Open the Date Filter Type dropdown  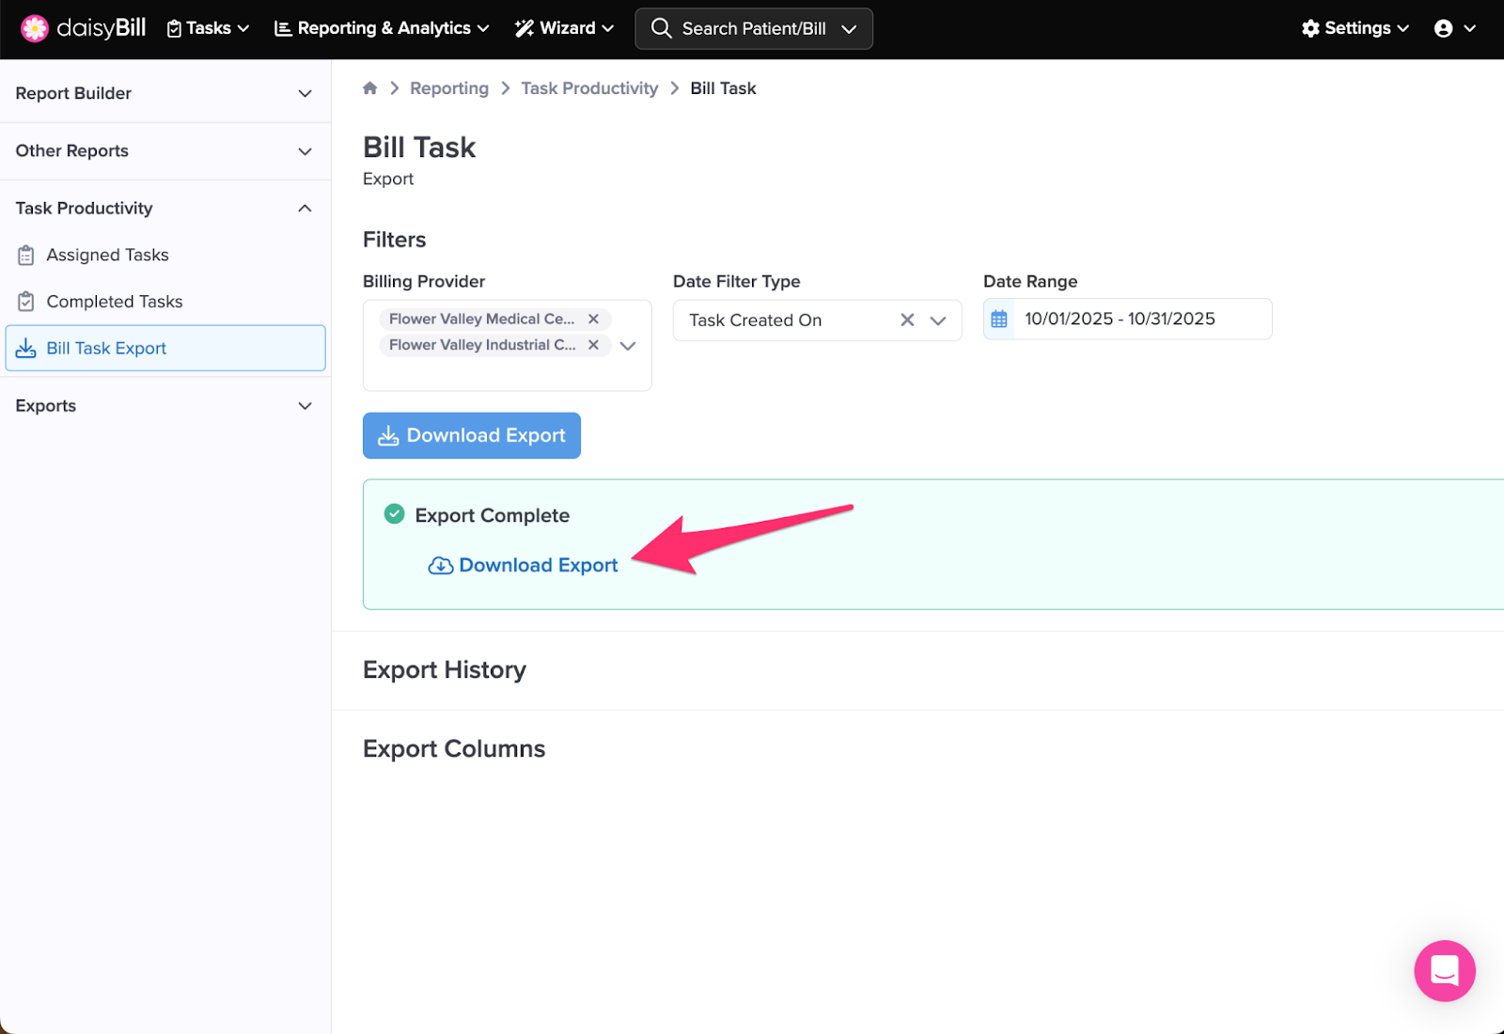tap(938, 321)
